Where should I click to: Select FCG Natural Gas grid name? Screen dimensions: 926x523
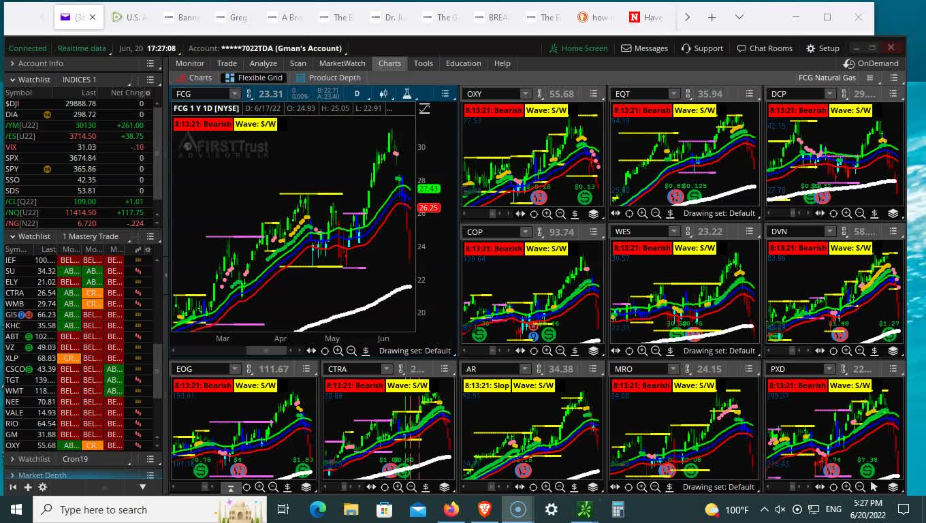click(827, 78)
